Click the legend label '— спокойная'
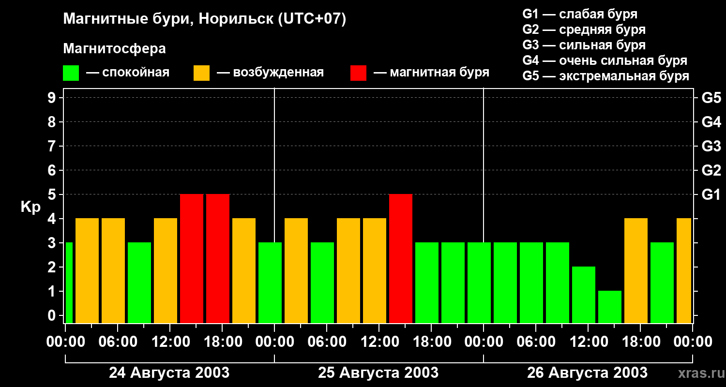Screen dimensions: 726x387 [x=128, y=73]
